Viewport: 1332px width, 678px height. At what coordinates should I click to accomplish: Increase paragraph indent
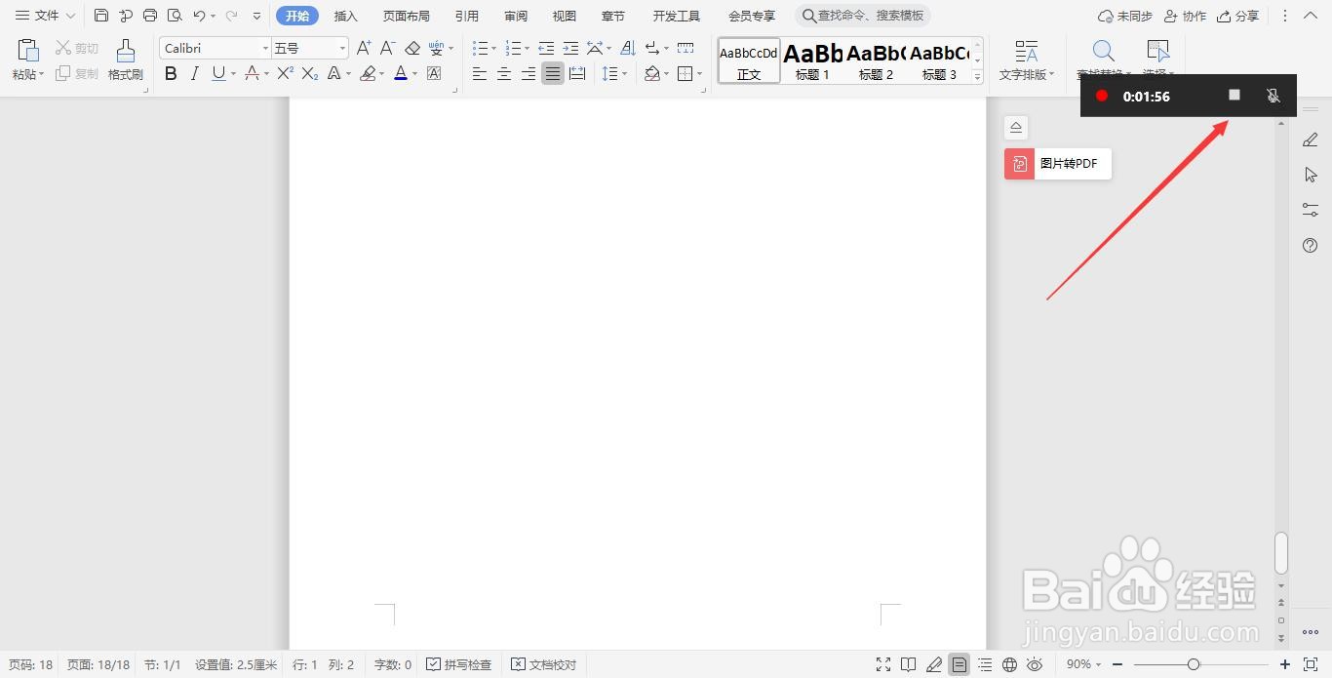click(x=570, y=48)
